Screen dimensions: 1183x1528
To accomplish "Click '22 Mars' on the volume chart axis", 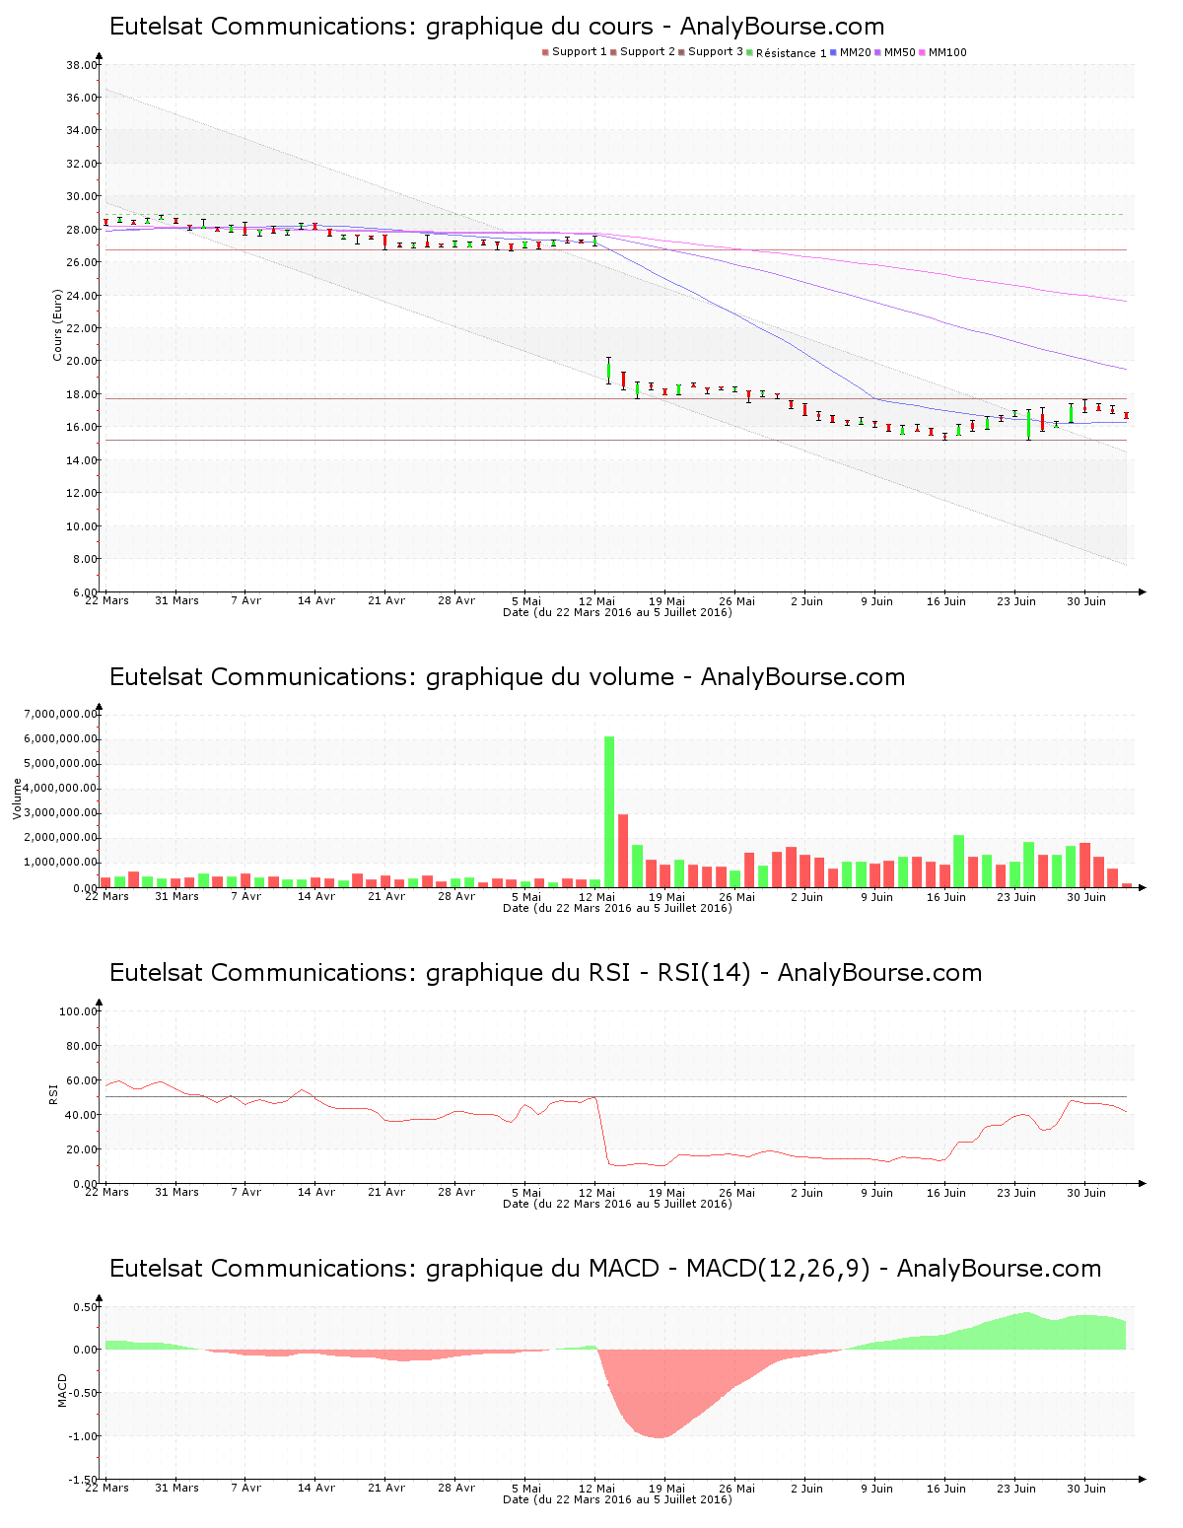I will coord(106,897).
